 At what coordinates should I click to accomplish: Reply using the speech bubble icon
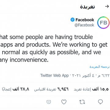(x=100, y=102)
